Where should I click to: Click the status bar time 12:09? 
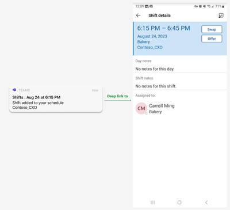pos(140,6)
